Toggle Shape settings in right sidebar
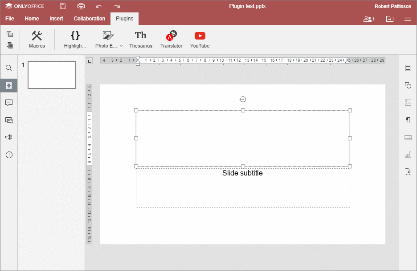 [408, 85]
